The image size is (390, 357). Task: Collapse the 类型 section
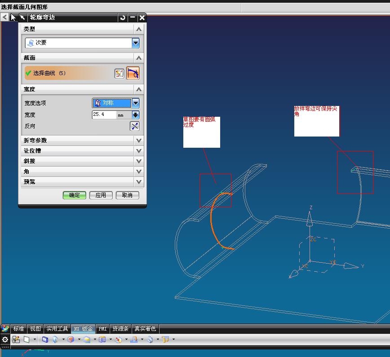139,29
